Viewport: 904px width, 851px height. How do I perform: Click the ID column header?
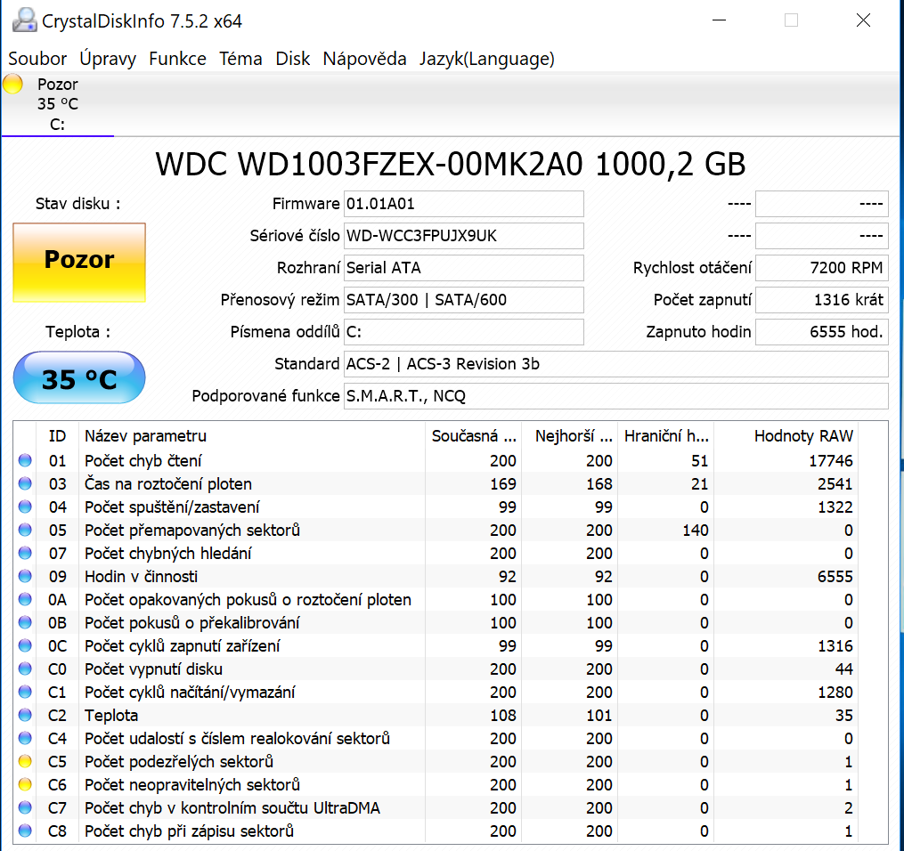click(57, 436)
